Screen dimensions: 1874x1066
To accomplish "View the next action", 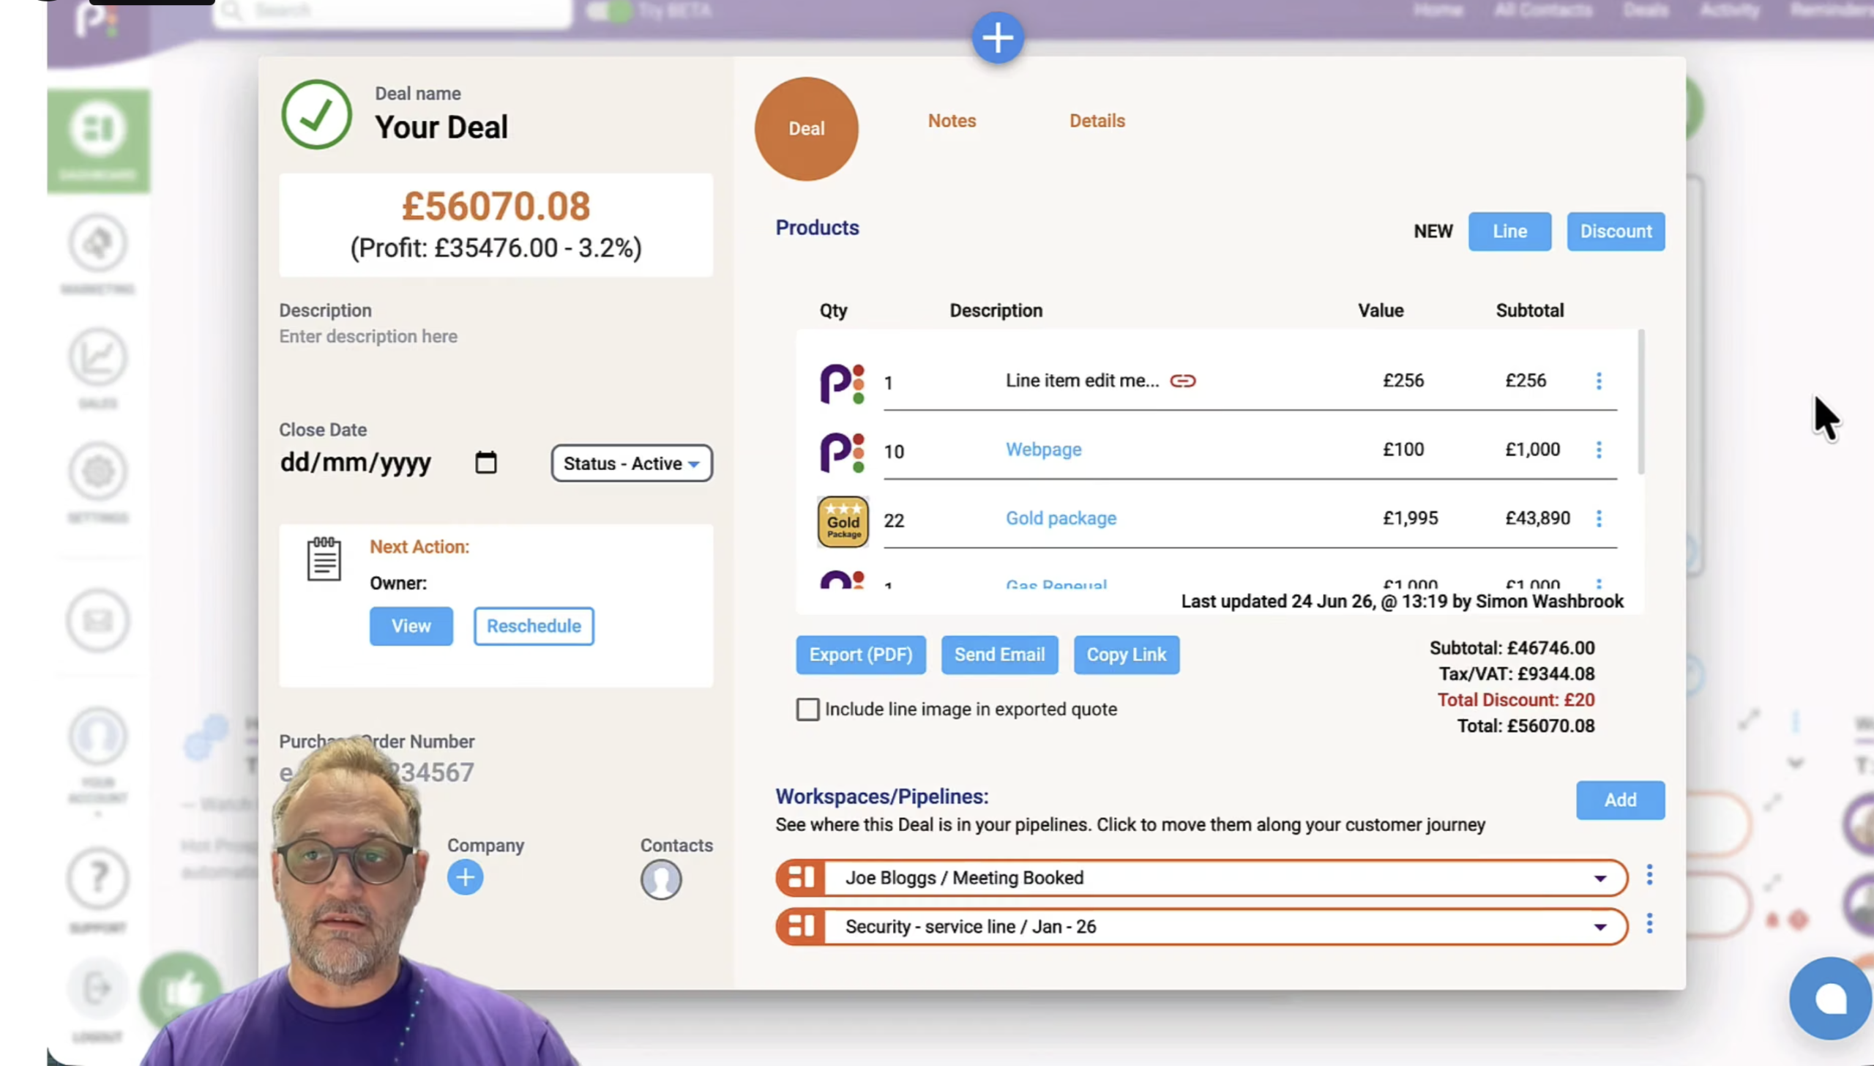I will (411, 626).
